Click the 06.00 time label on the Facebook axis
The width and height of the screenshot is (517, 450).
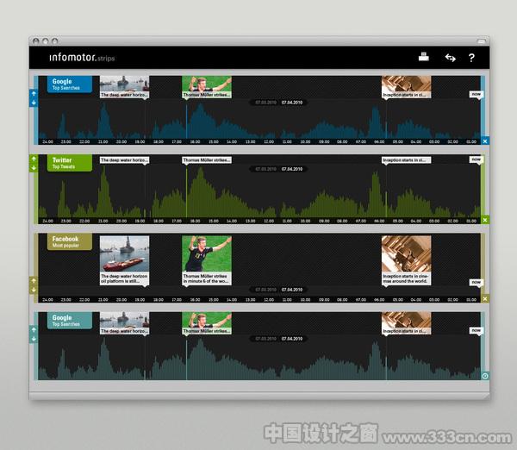[379, 299]
